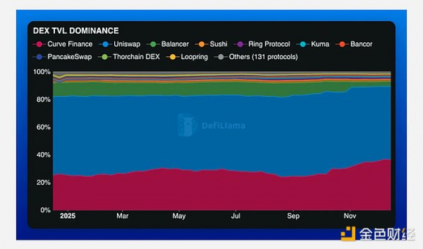Viewport: 423px width, 249px height.
Task: Click the Sushi legend marker
Action: (x=204, y=44)
